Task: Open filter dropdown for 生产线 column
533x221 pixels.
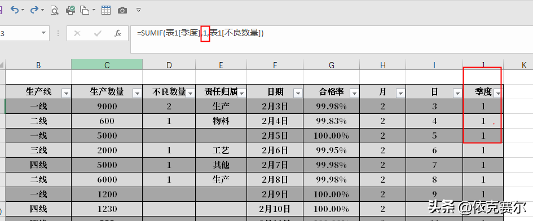Action: coord(66,93)
